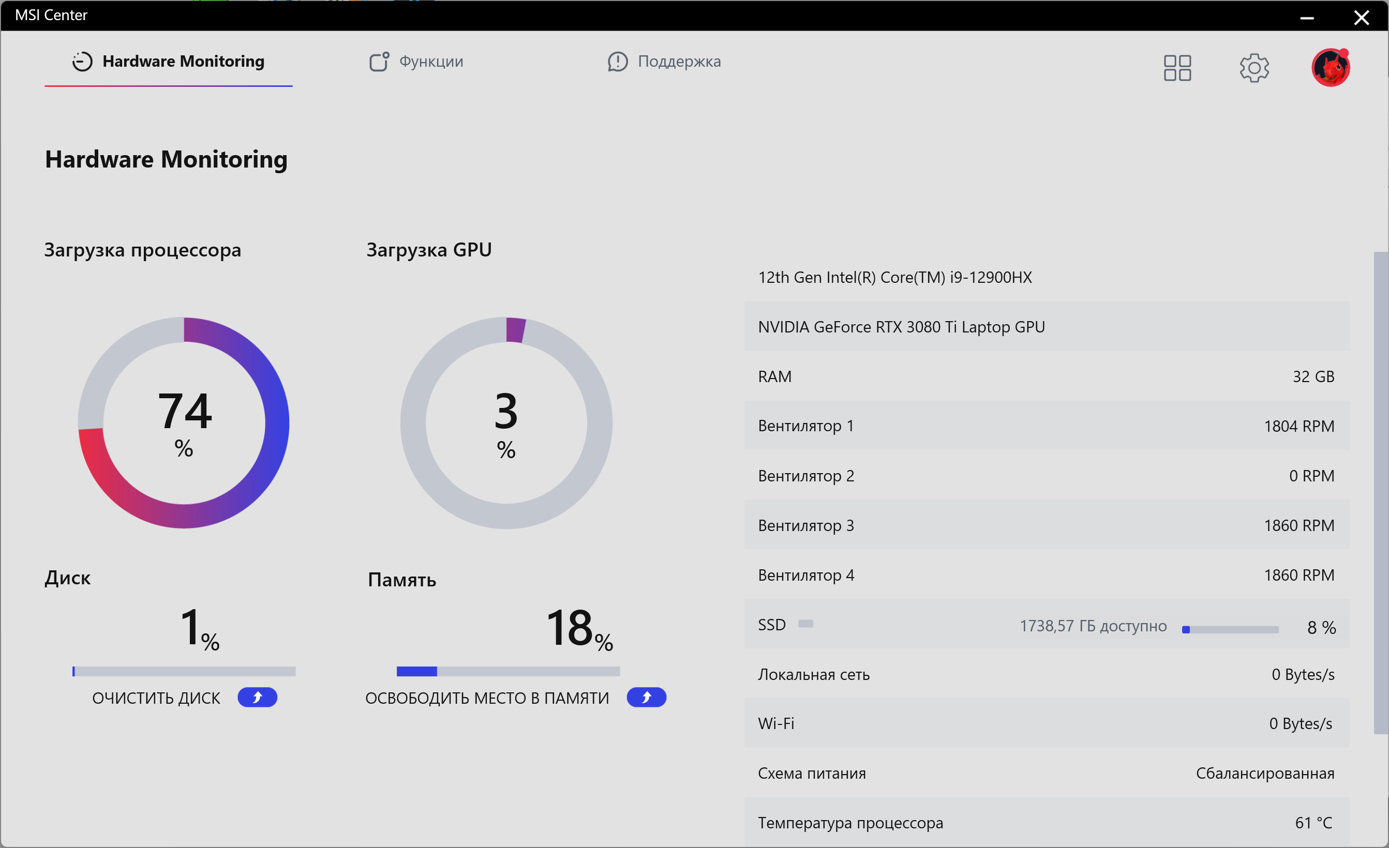Click the red dragon profile avatar

tap(1330, 68)
